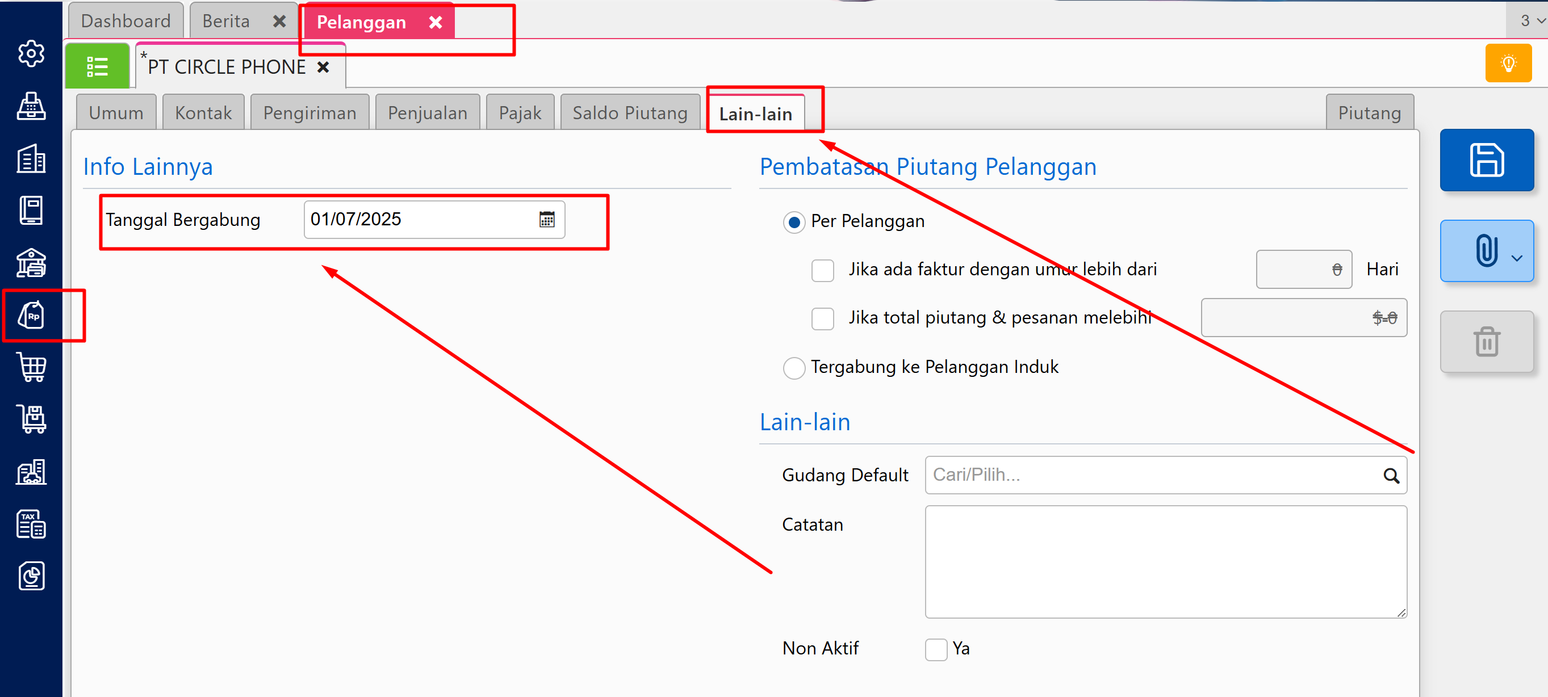Open Gudang Default search dropdown
This screenshot has height=697, width=1548.
click(1391, 476)
